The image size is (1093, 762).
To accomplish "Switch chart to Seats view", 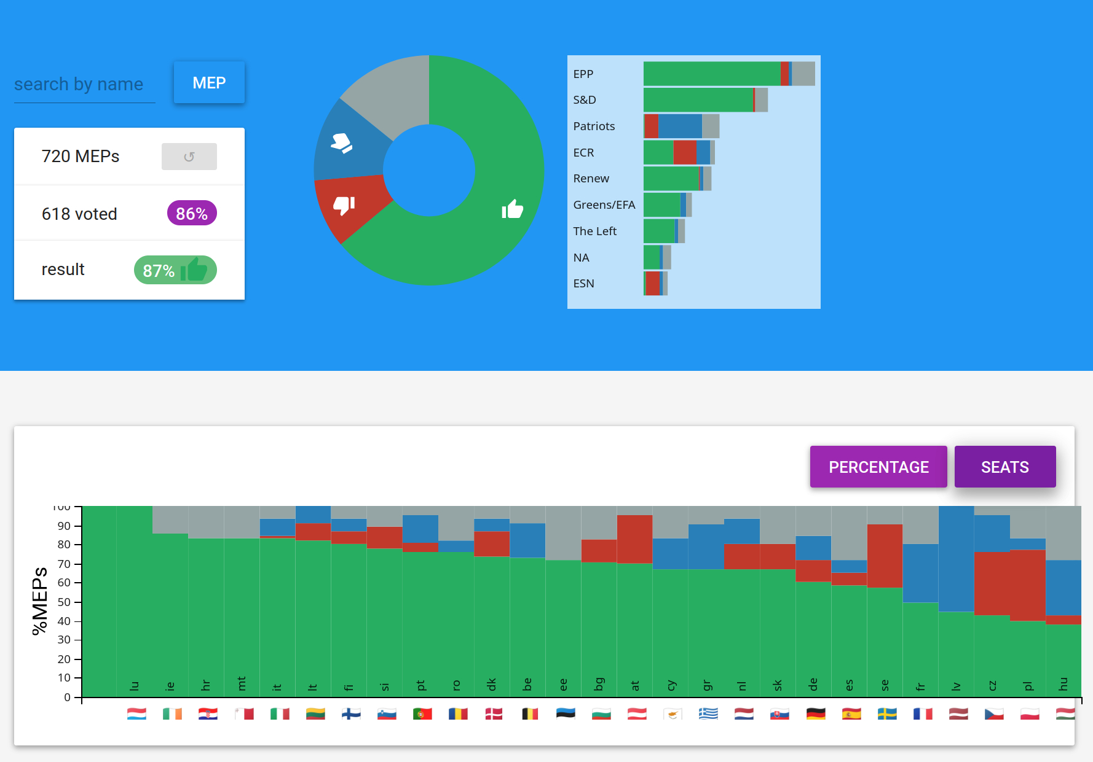I will coord(1004,467).
